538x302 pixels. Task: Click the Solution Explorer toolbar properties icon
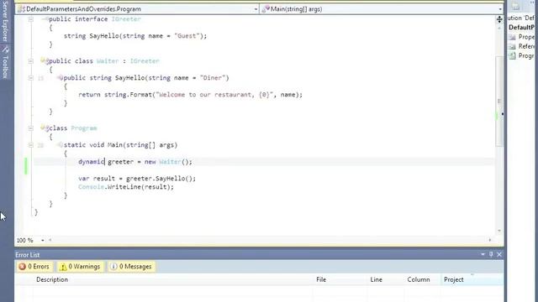515,6
